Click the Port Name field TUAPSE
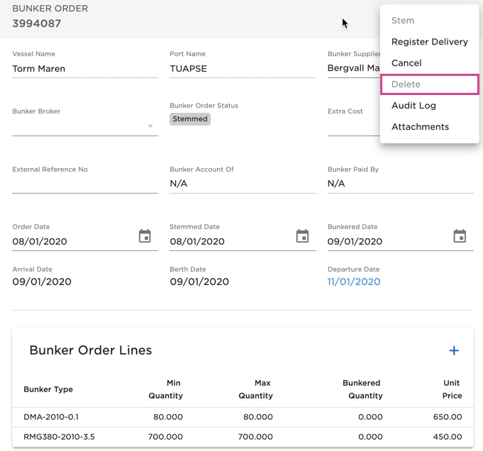Viewport: 483px width, 451px height. (241, 69)
